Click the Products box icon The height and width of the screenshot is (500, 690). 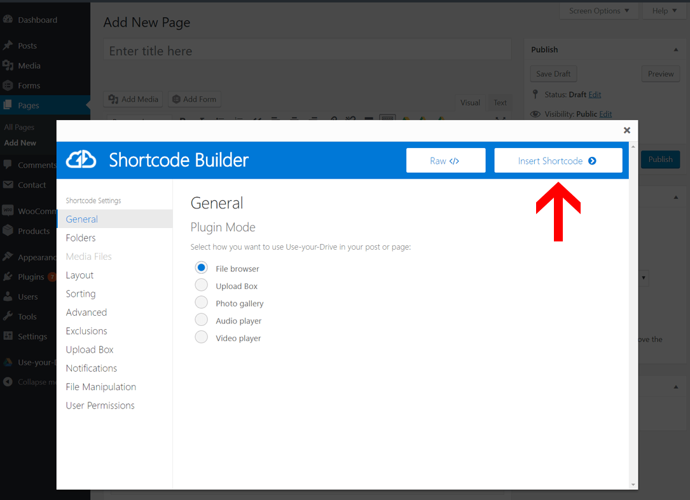pos(8,231)
